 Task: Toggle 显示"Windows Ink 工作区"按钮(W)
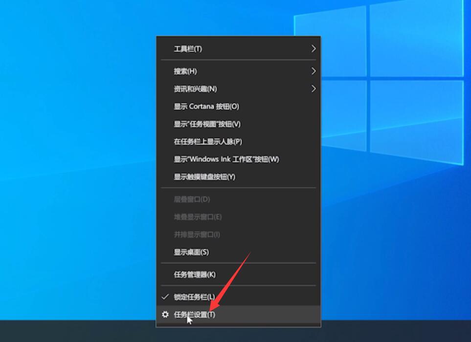pos(239,159)
